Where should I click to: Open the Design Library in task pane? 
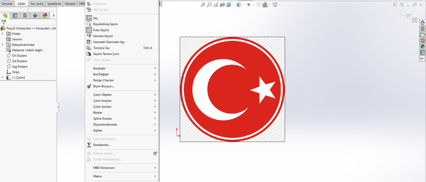(x=422, y=28)
